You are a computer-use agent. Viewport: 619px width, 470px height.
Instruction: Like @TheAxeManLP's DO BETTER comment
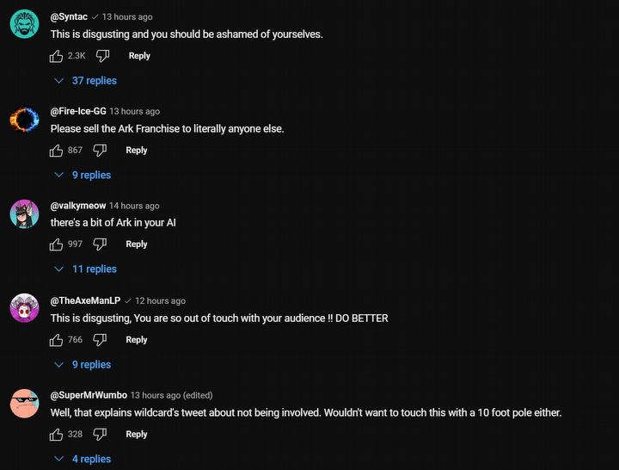point(57,340)
